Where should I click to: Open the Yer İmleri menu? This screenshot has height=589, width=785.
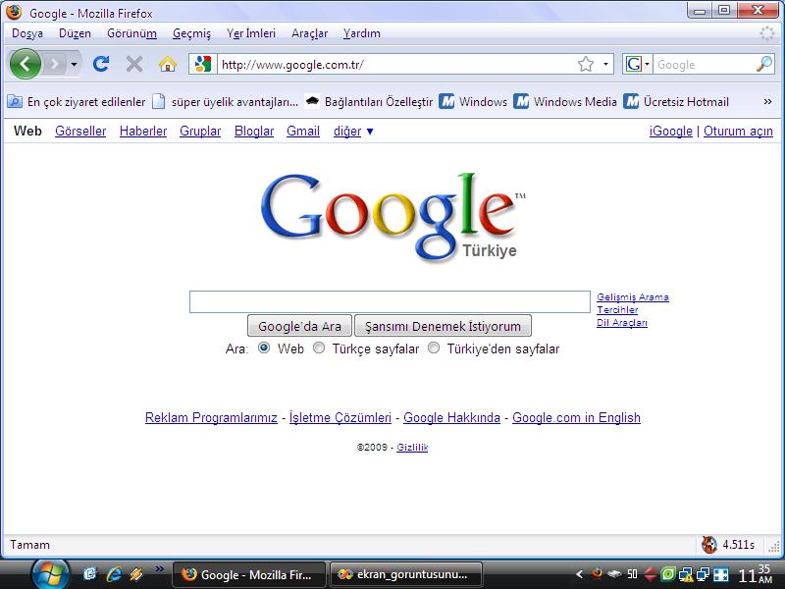coord(251,33)
